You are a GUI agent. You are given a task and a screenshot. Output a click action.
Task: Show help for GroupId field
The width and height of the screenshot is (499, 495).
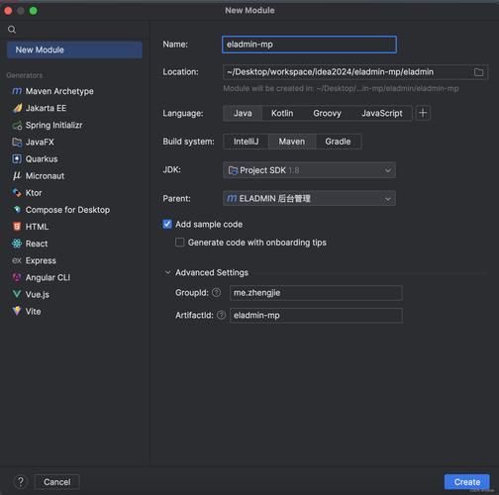point(216,292)
